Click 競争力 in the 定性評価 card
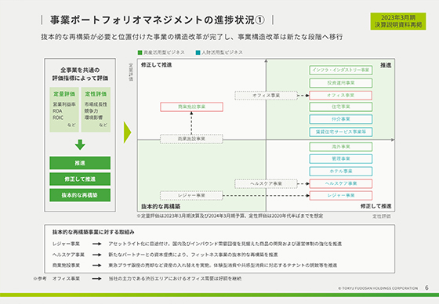 point(91,111)
